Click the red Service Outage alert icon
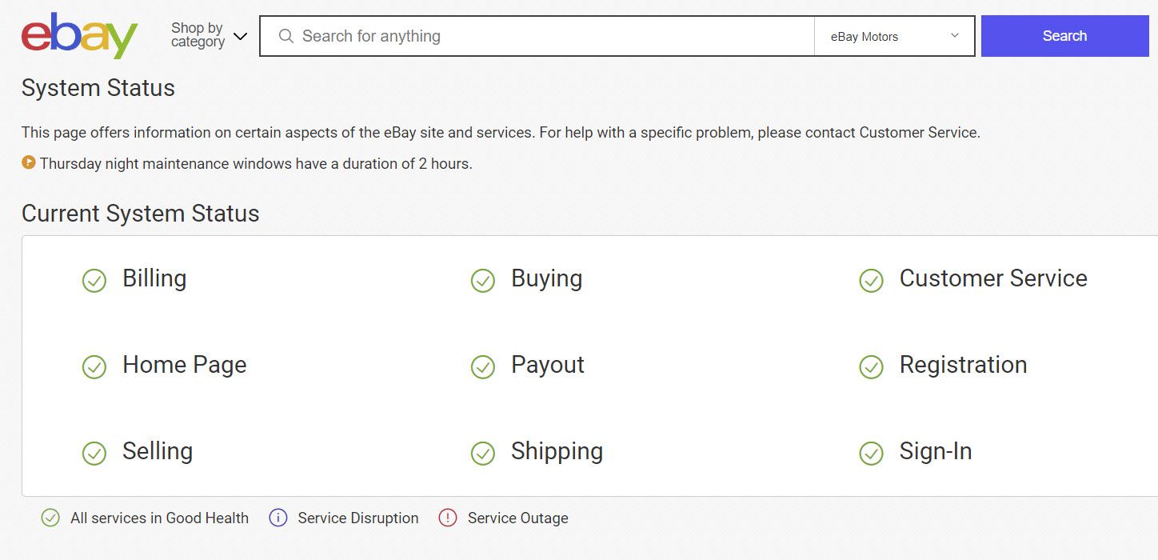The image size is (1158, 560). click(448, 518)
